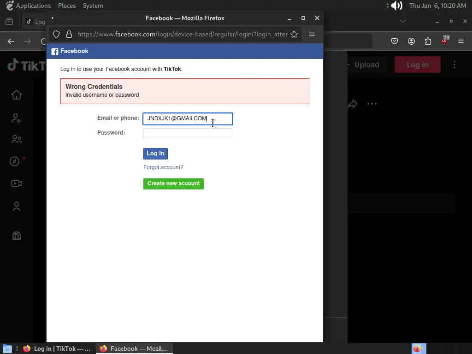Open the Facebook popup's hamburger menu
This screenshot has width=472, height=354.
(x=312, y=34)
